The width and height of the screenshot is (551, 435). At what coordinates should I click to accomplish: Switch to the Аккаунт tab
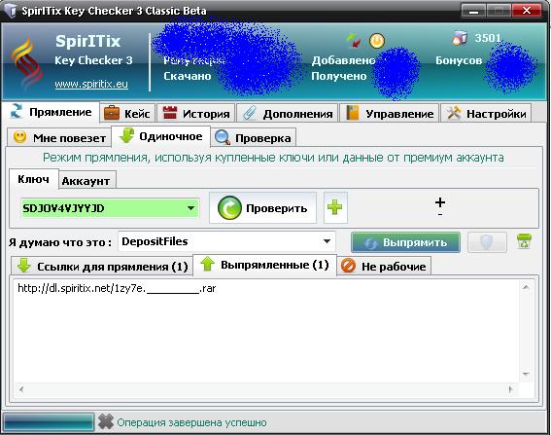click(86, 181)
